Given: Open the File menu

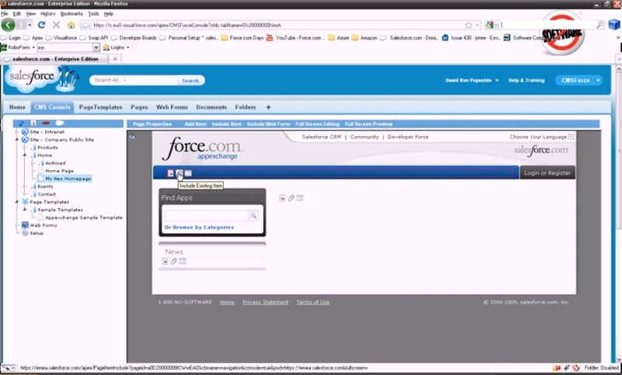Looking at the screenshot, I should (5, 14).
